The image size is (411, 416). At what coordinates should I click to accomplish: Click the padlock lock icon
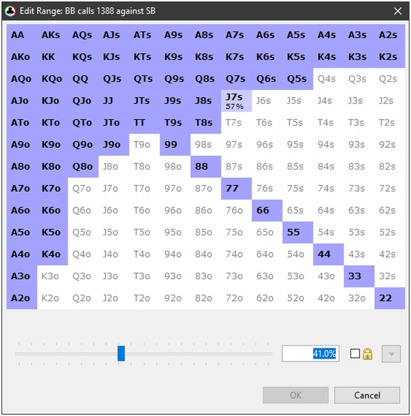point(368,354)
